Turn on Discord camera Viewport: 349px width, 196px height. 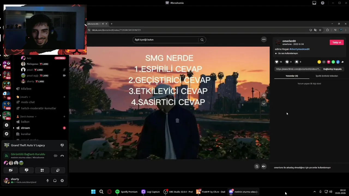(x=11, y=170)
